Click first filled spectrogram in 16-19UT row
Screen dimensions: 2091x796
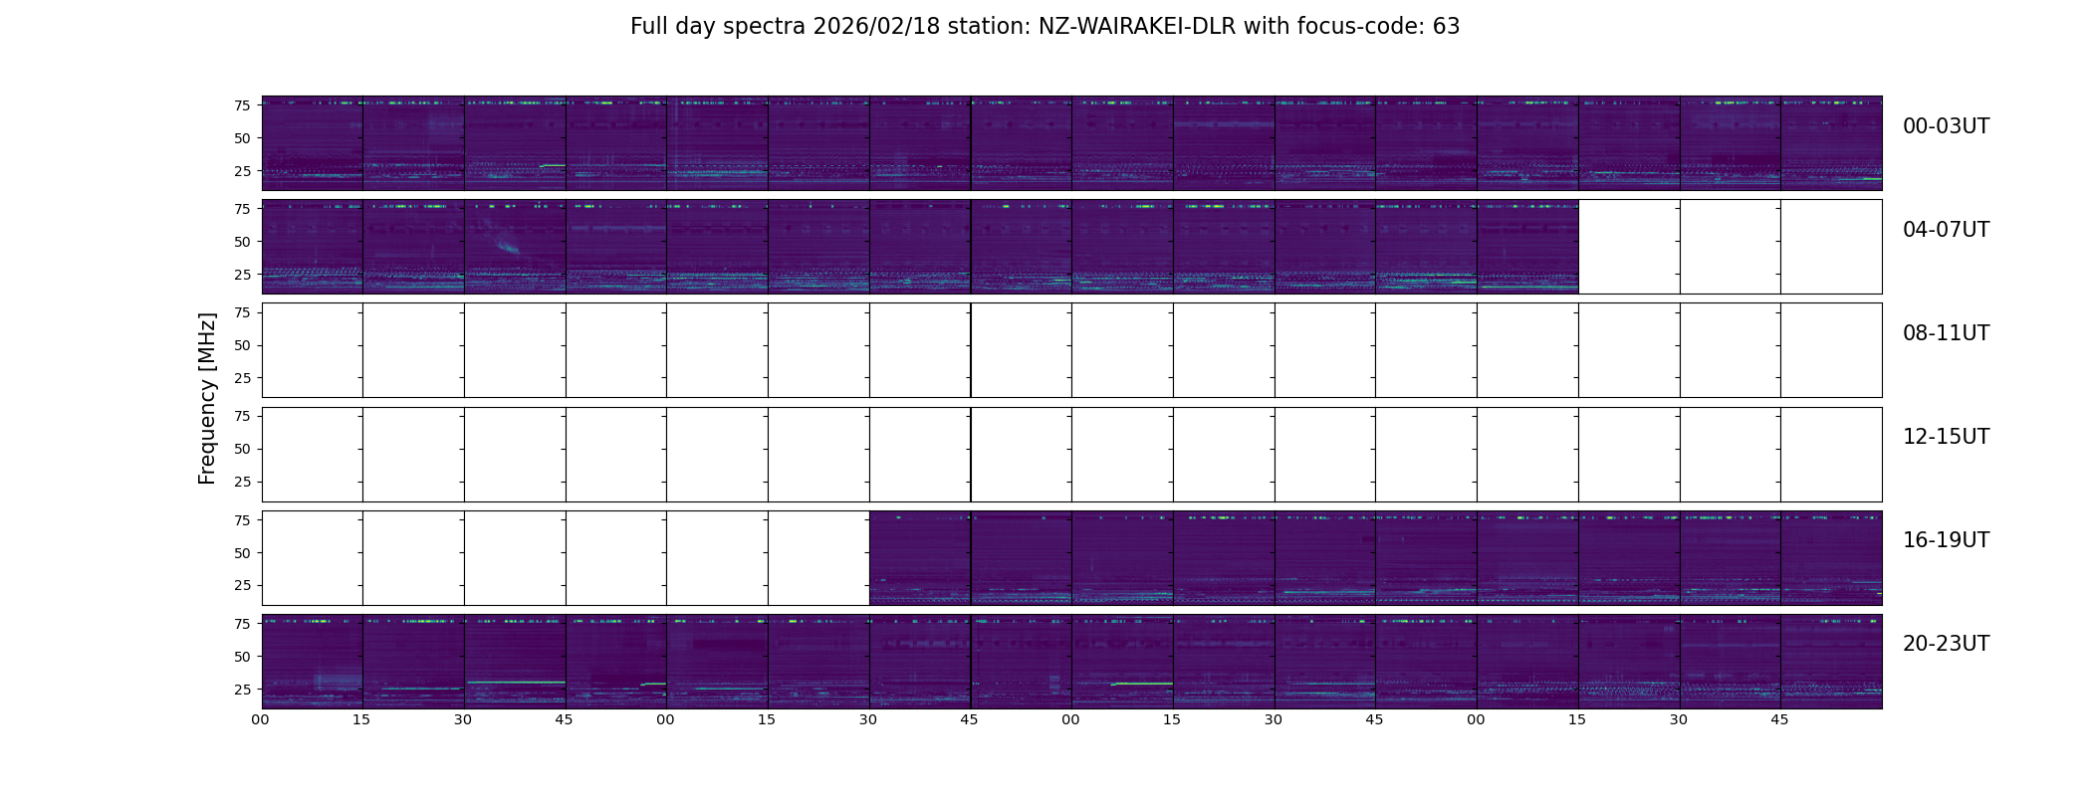coord(920,558)
